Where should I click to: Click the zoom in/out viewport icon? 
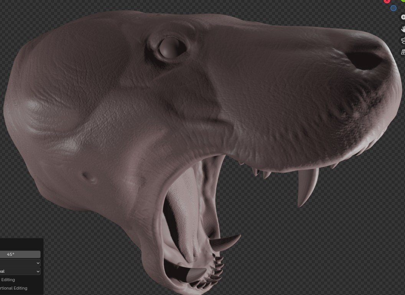point(403,17)
